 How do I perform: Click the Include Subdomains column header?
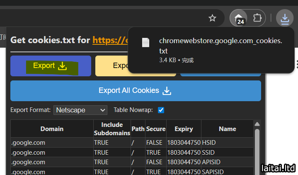click(111, 129)
